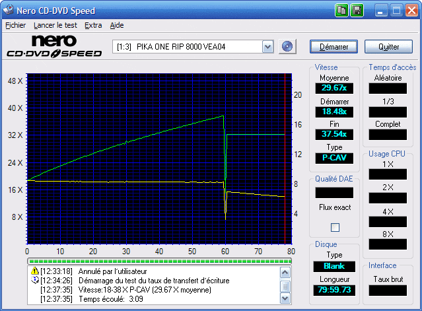Click the Démarrer speed value 18.48x
Screen dimensions: 422x311
coord(334,112)
